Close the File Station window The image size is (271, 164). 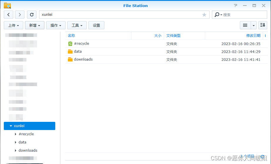(264, 6)
